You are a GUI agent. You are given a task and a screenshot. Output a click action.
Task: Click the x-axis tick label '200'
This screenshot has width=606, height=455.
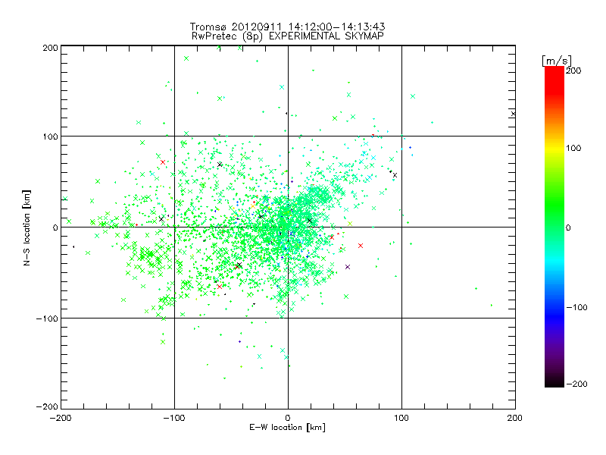pyautogui.click(x=515, y=418)
